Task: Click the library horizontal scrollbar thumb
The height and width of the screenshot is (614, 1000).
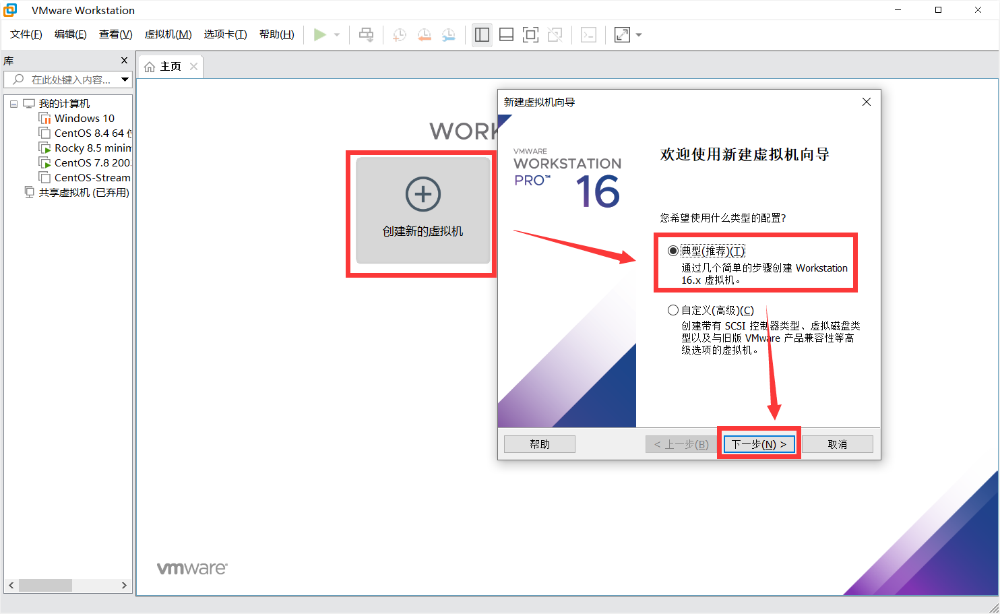Action: click(x=45, y=585)
